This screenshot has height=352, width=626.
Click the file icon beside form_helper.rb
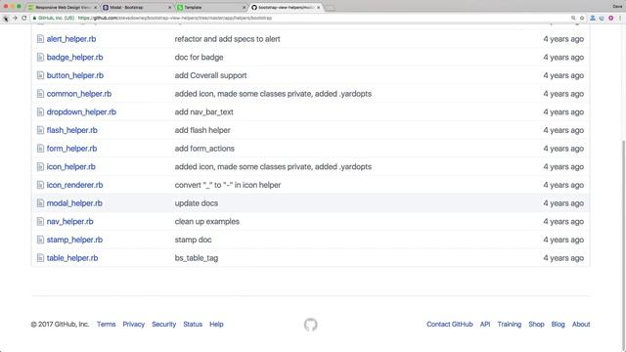(40, 149)
